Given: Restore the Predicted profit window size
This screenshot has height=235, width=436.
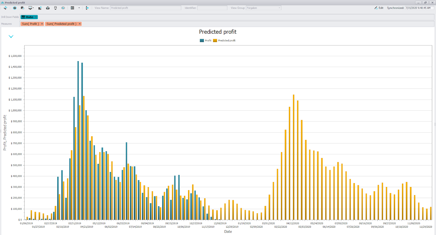Looking at the screenshot, I should [x=425, y=2].
